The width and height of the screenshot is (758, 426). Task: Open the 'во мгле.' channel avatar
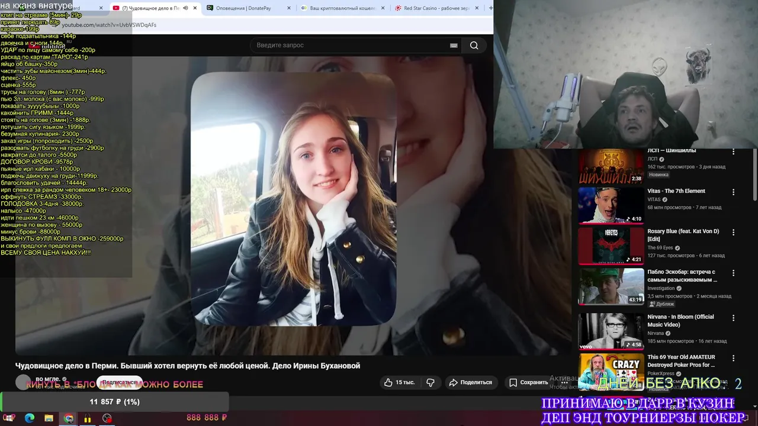[23, 382]
